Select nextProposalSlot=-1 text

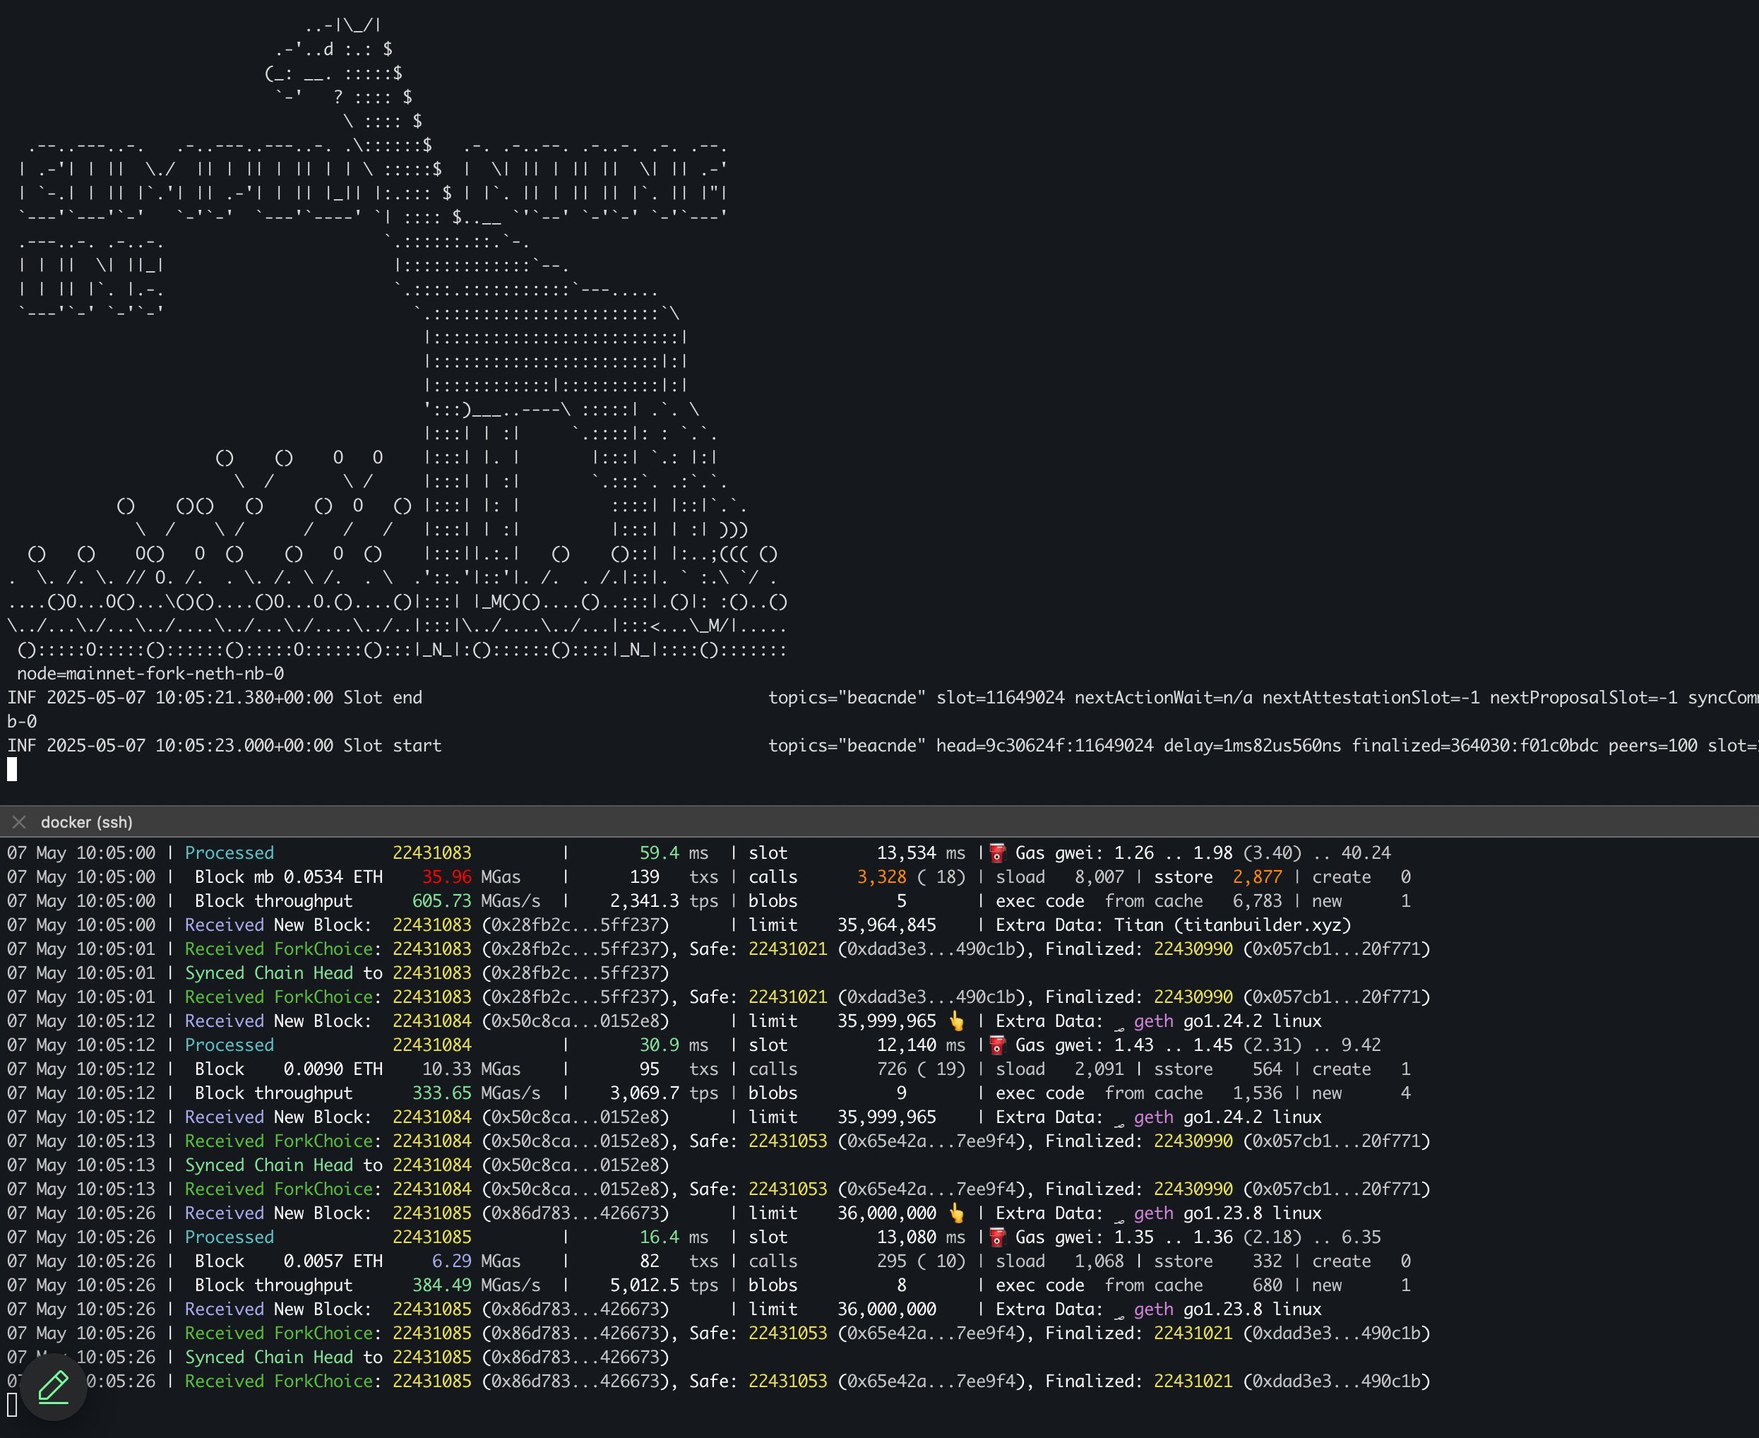1583,698
